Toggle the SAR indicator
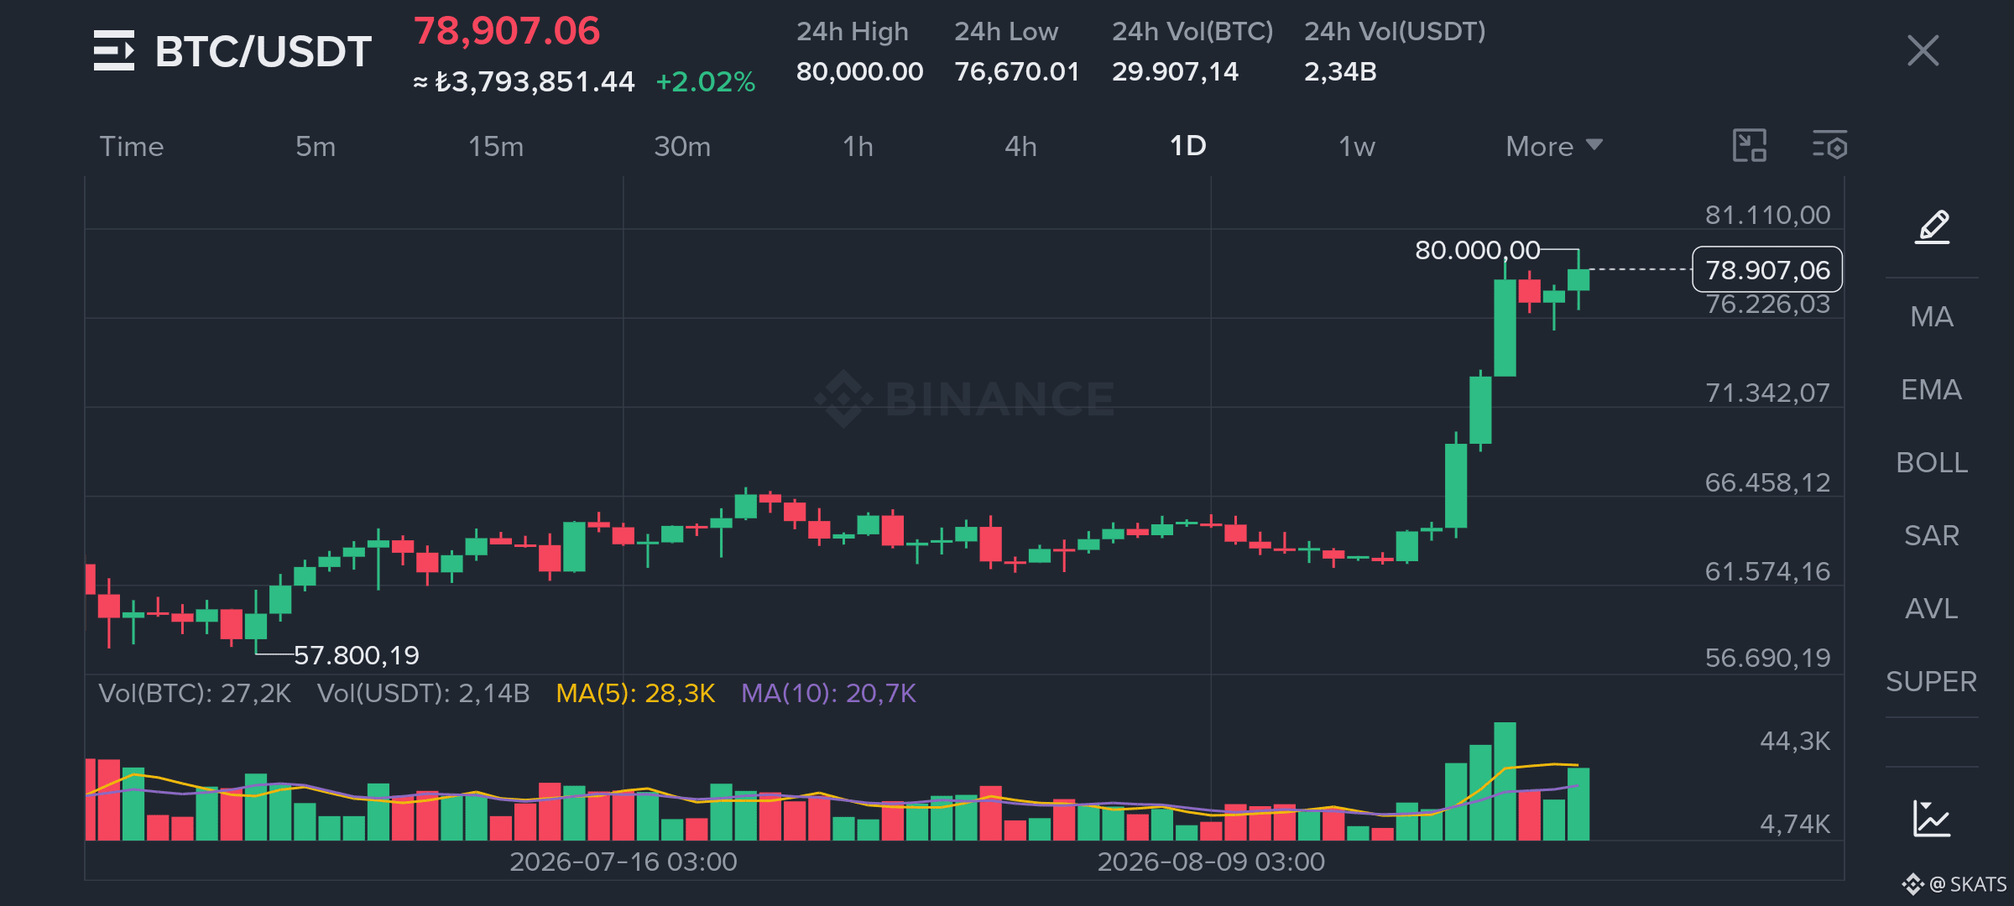This screenshot has height=906, width=2014. (1932, 535)
